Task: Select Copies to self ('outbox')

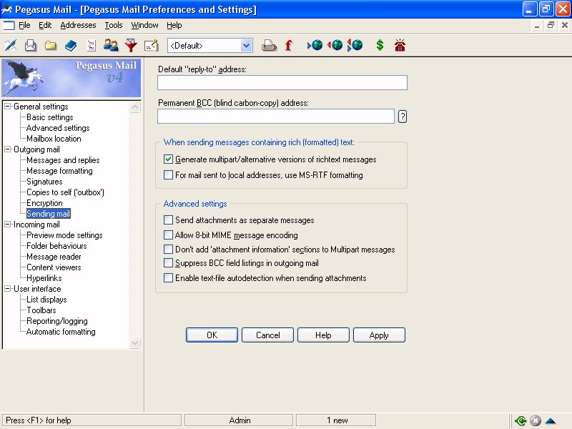Action: click(65, 192)
